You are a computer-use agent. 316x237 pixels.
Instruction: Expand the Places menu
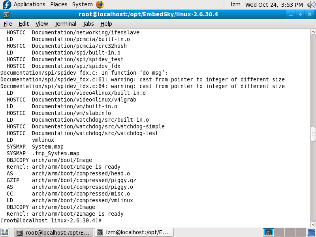[x=59, y=5]
